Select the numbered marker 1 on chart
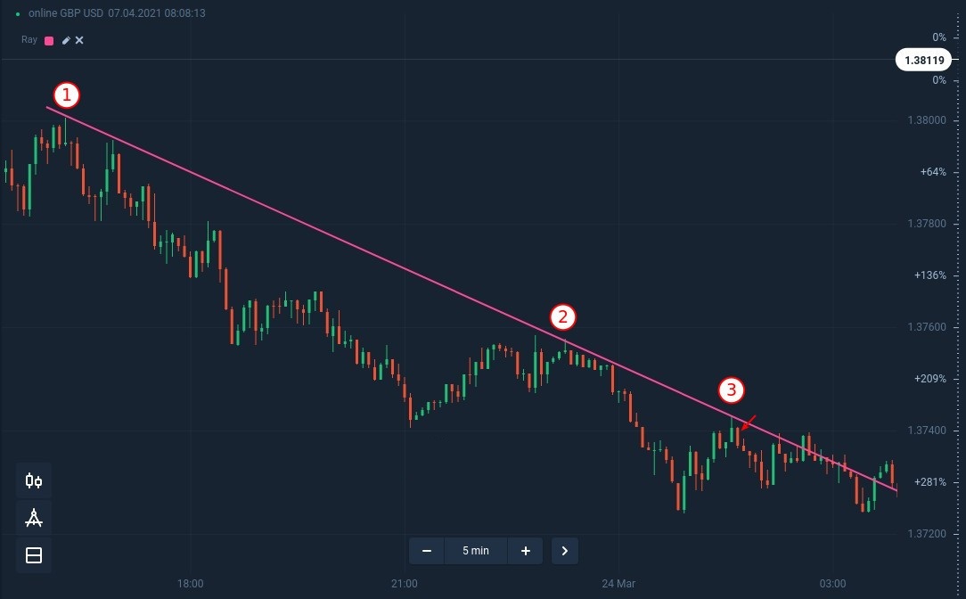Screen dimensions: 966x599 (x=67, y=94)
